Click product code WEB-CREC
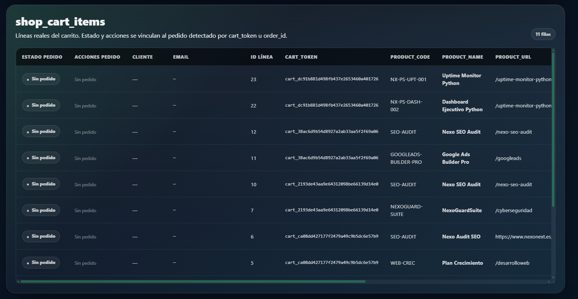 tap(403, 263)
